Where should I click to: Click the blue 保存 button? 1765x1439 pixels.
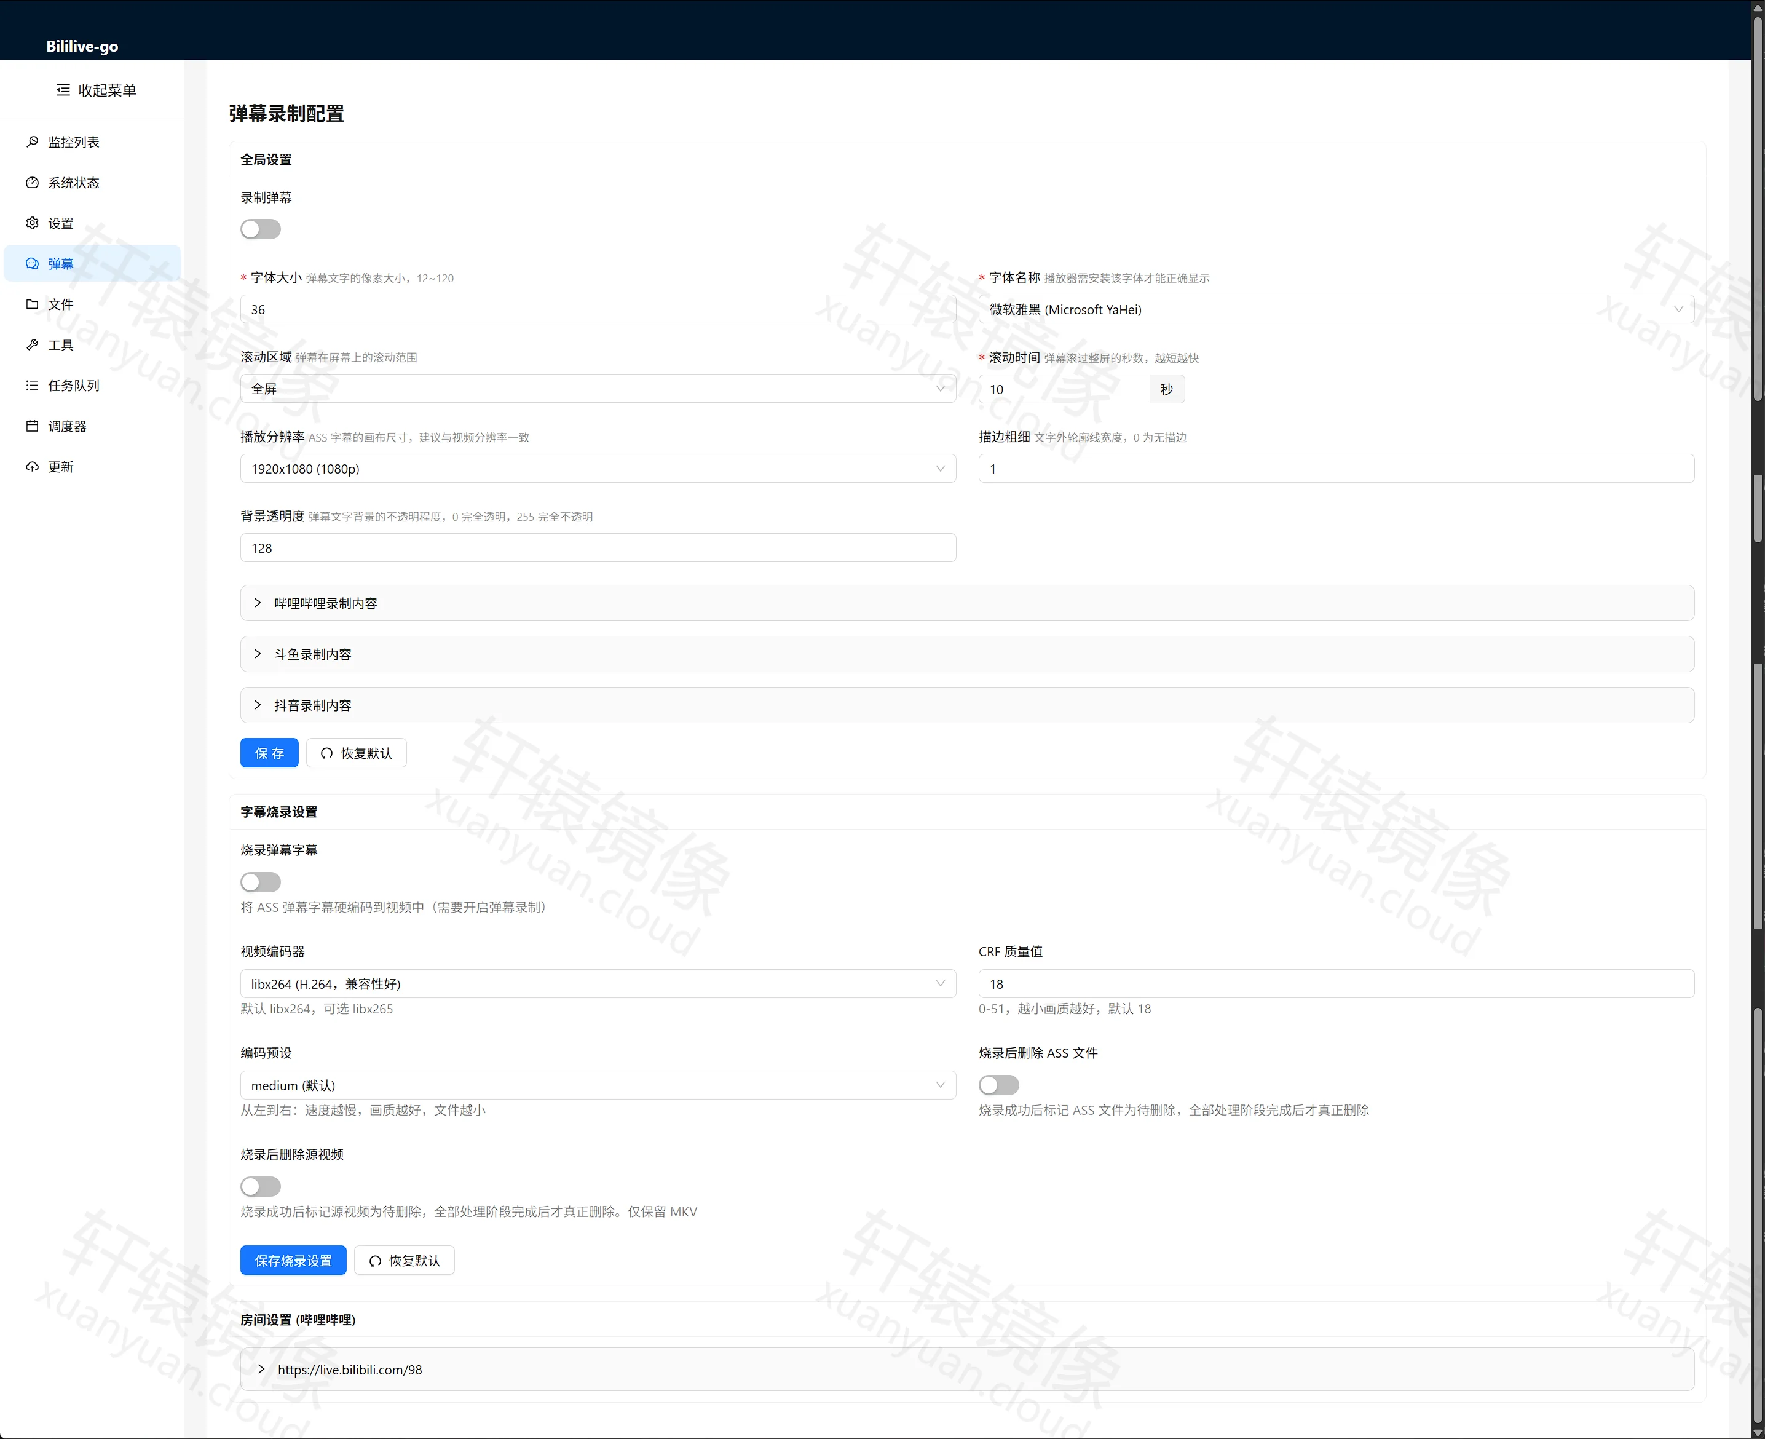[269, 753]
